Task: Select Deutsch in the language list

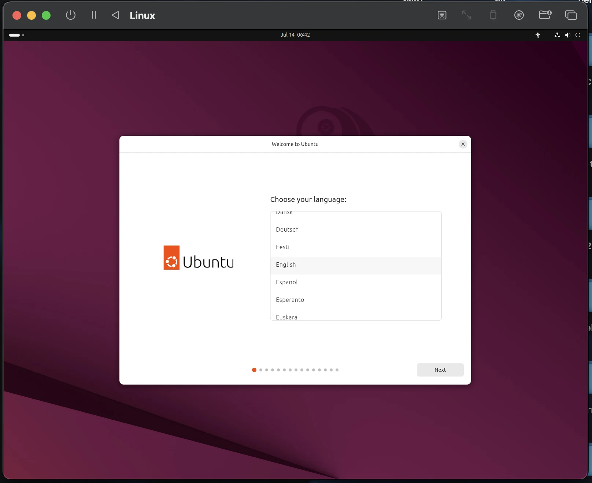Action: tap(356, 229)
